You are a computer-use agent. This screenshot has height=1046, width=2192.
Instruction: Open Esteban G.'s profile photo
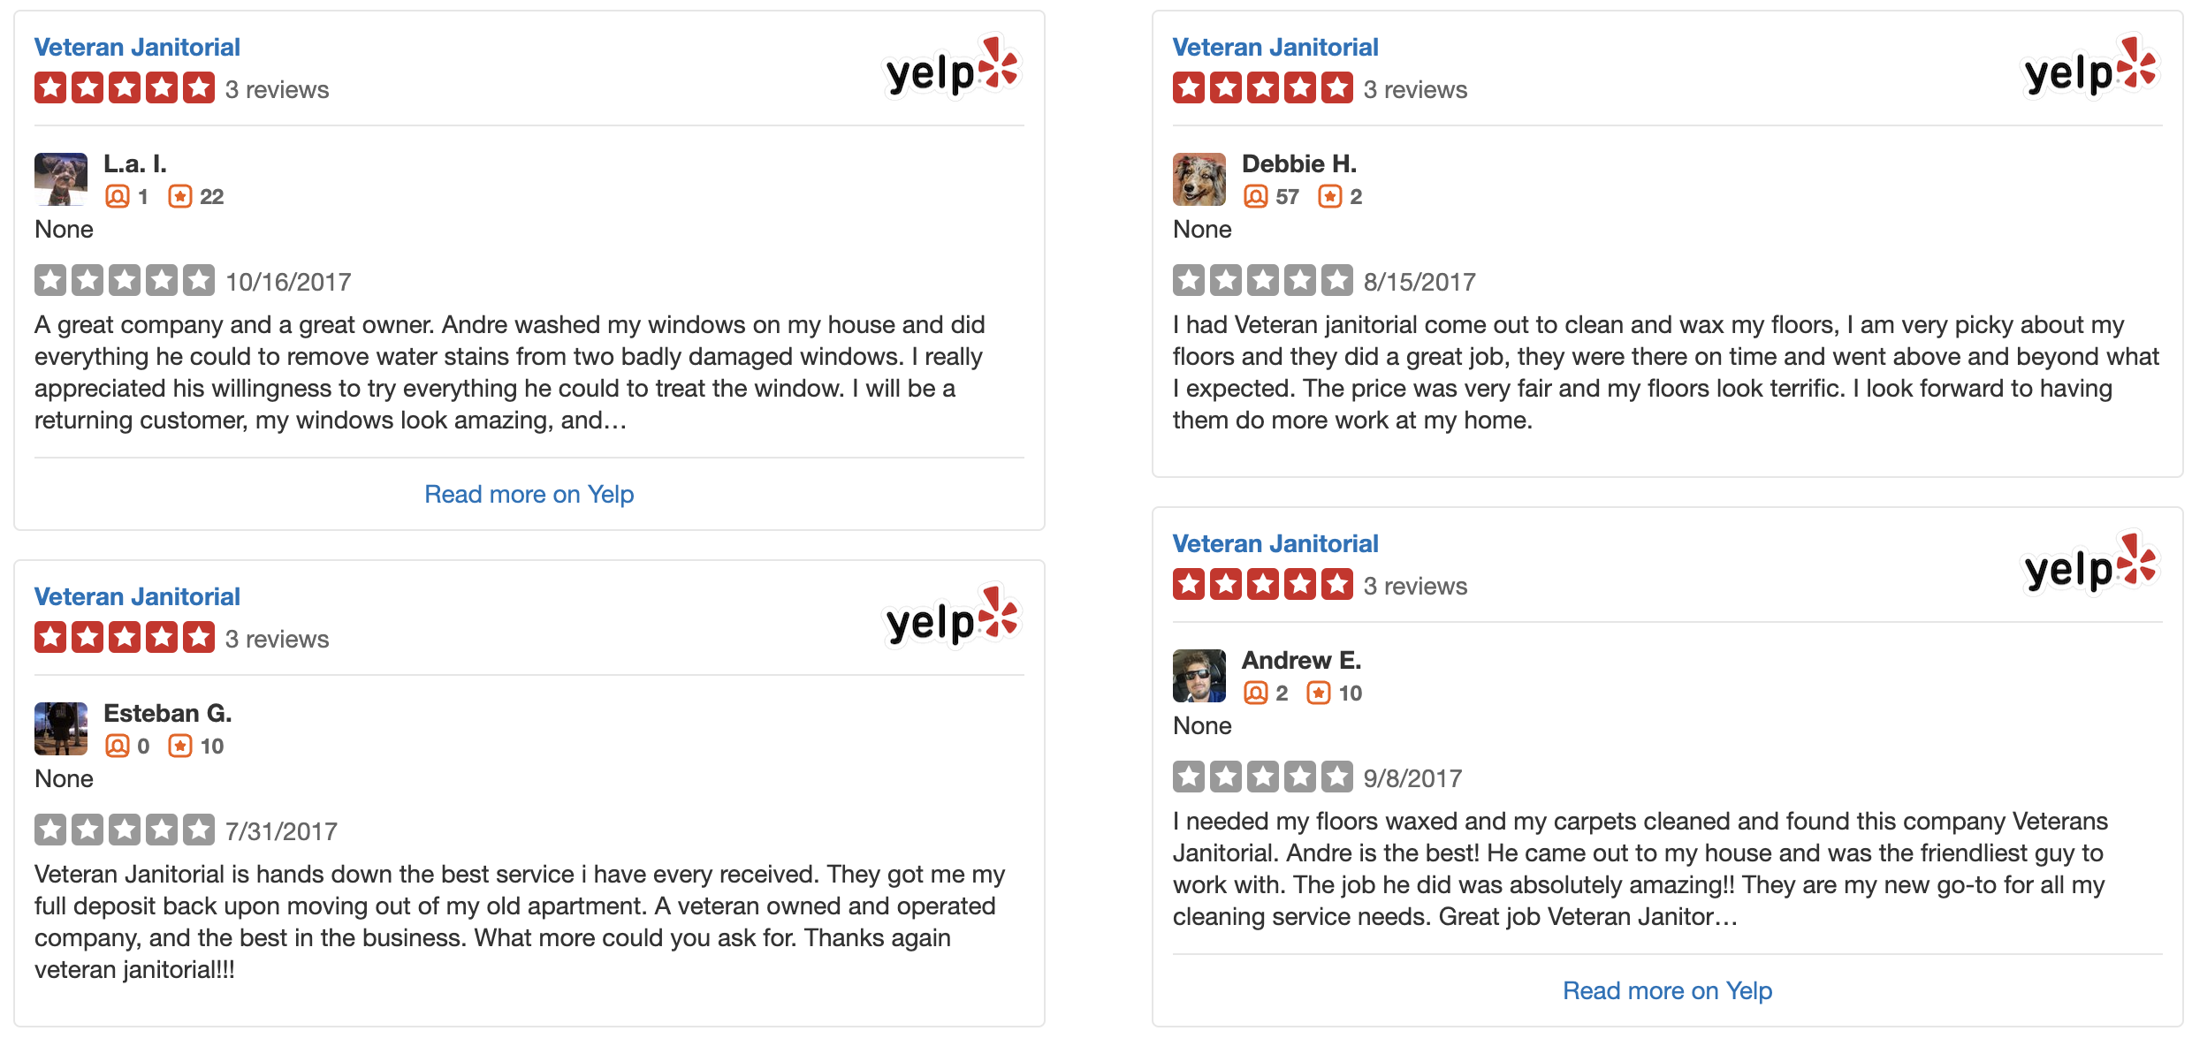tap(61, 729)
